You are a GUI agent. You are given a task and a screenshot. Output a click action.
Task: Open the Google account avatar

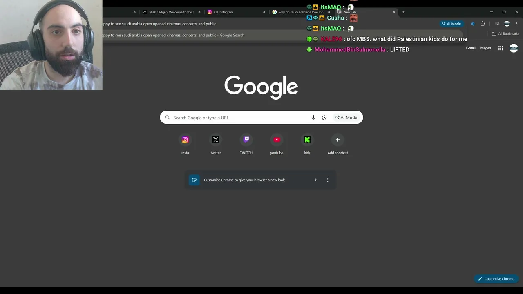514,48
